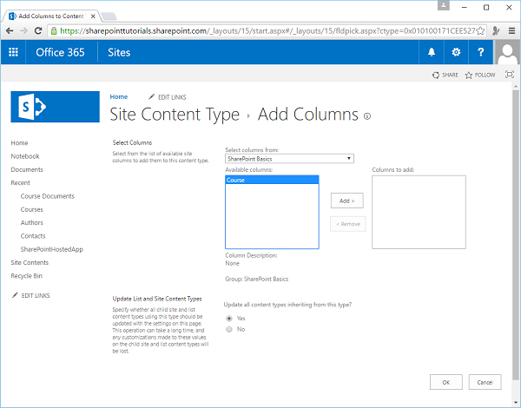Select the Yes radio button
Viewport: 521px width, 408px height.
(x=229, y=319)
